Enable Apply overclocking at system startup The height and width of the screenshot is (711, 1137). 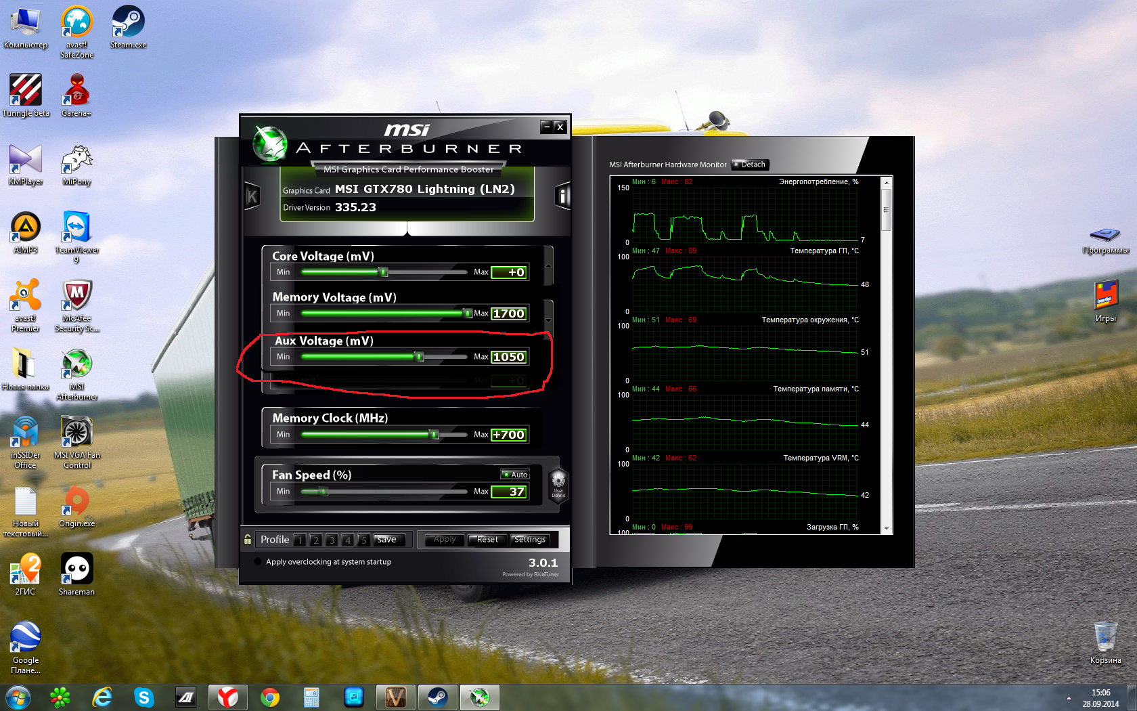(258, 561)
